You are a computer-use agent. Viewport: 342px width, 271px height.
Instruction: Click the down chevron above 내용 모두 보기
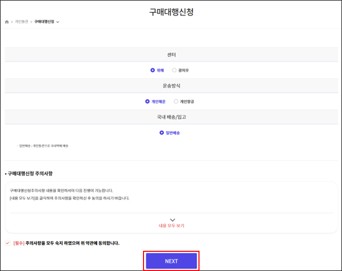(x=172, y=220)
